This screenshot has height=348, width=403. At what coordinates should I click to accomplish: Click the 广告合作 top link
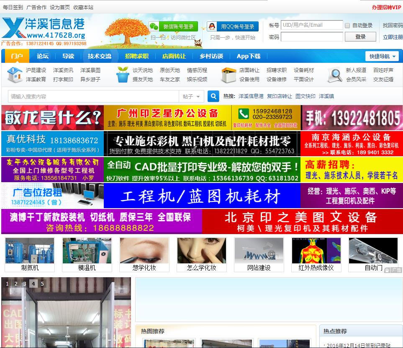36,7
